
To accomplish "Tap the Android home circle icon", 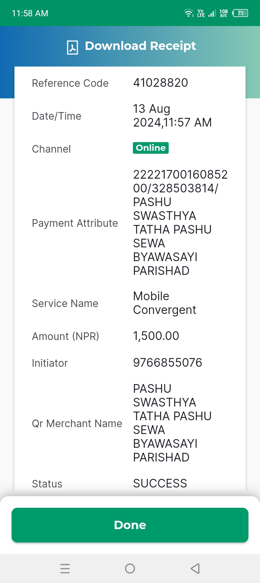I will [x=130, y=569].
